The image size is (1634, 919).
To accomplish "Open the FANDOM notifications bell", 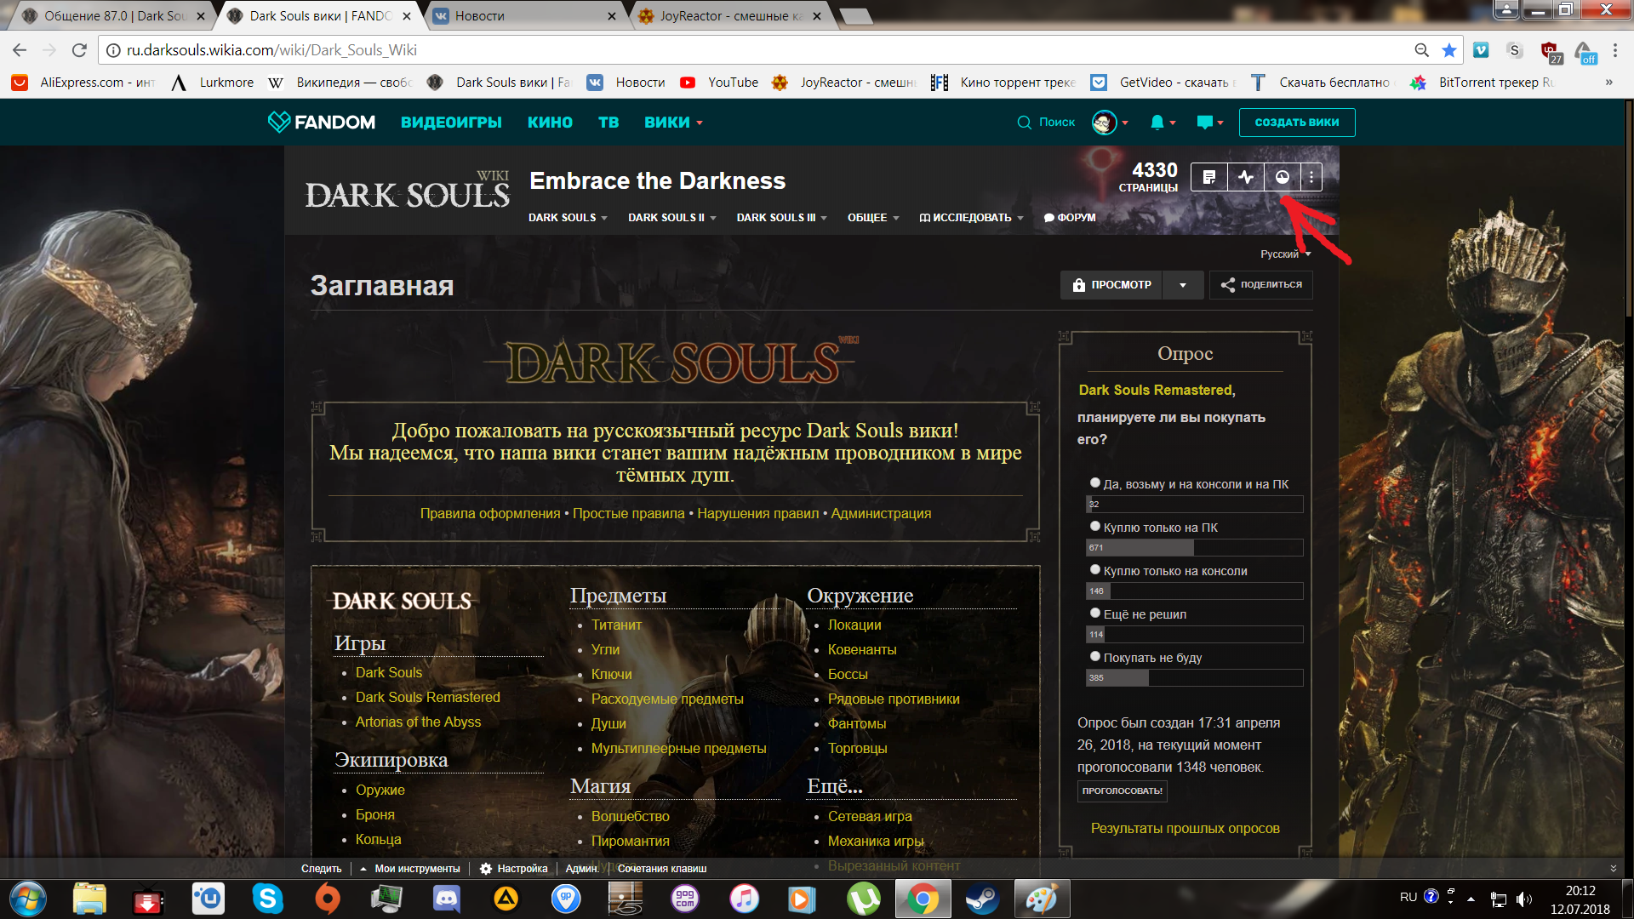I will 1157,122.
